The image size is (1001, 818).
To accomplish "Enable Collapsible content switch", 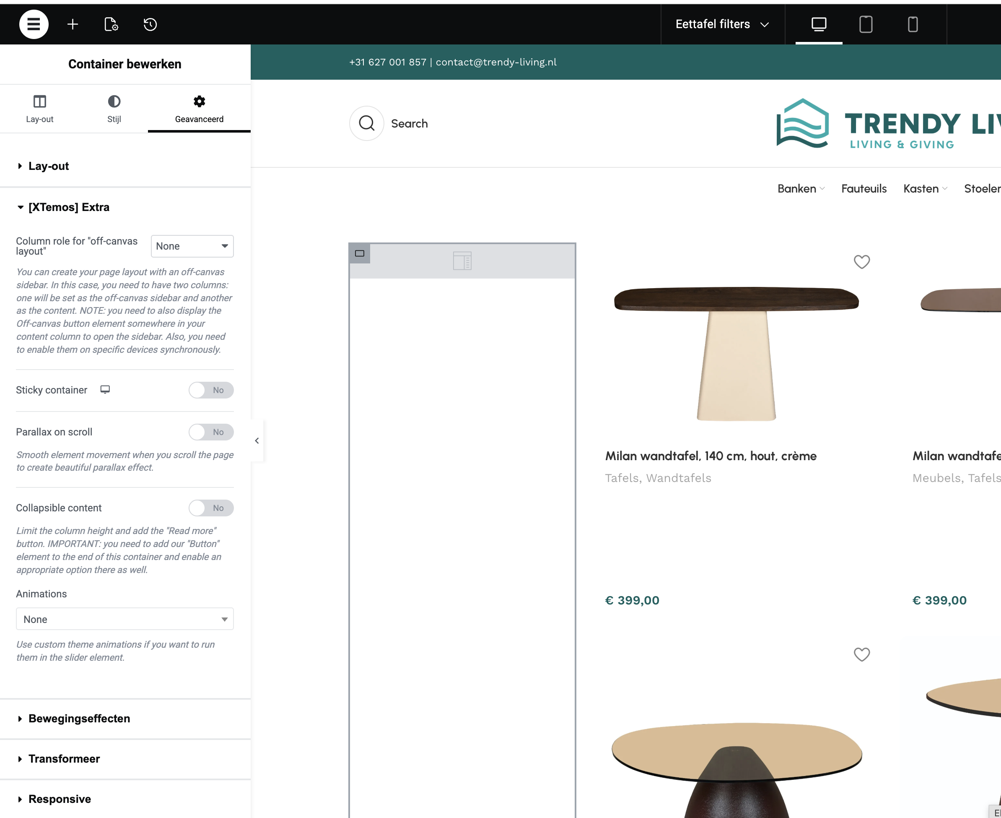I will click(210, 508).
